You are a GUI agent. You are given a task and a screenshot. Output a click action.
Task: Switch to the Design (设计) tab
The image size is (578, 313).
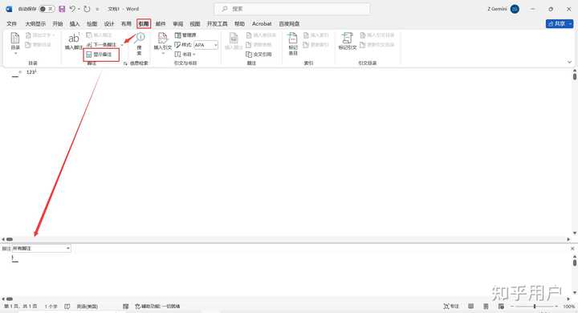[x=108, y=23]
